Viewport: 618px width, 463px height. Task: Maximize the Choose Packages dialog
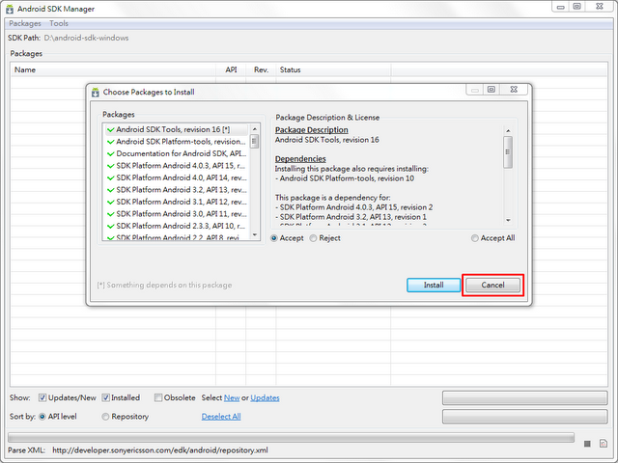pyautogui.click(x=492, y=90)
